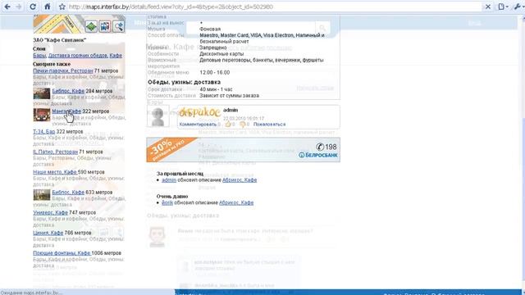Open the Il Патио, Ресторан link

point(55,152)
